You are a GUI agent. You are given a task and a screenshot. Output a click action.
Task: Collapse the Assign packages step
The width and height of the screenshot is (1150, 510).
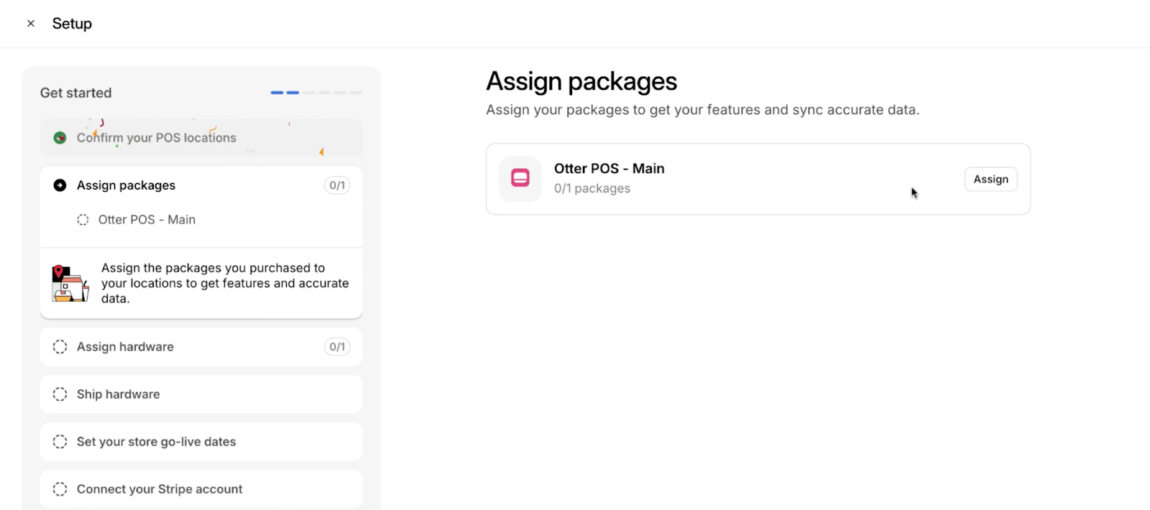click(x=126, y=185)
